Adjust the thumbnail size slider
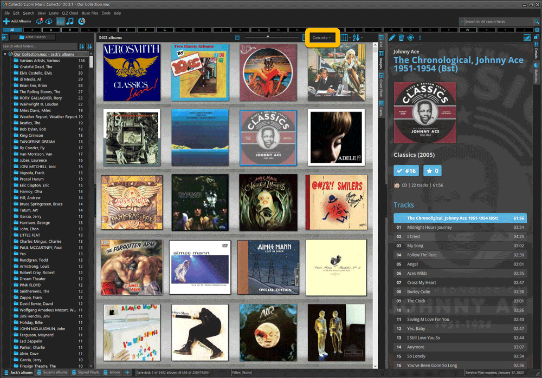Image resolution: width=542 pixels, height=378 pixels. click(272, 37)
